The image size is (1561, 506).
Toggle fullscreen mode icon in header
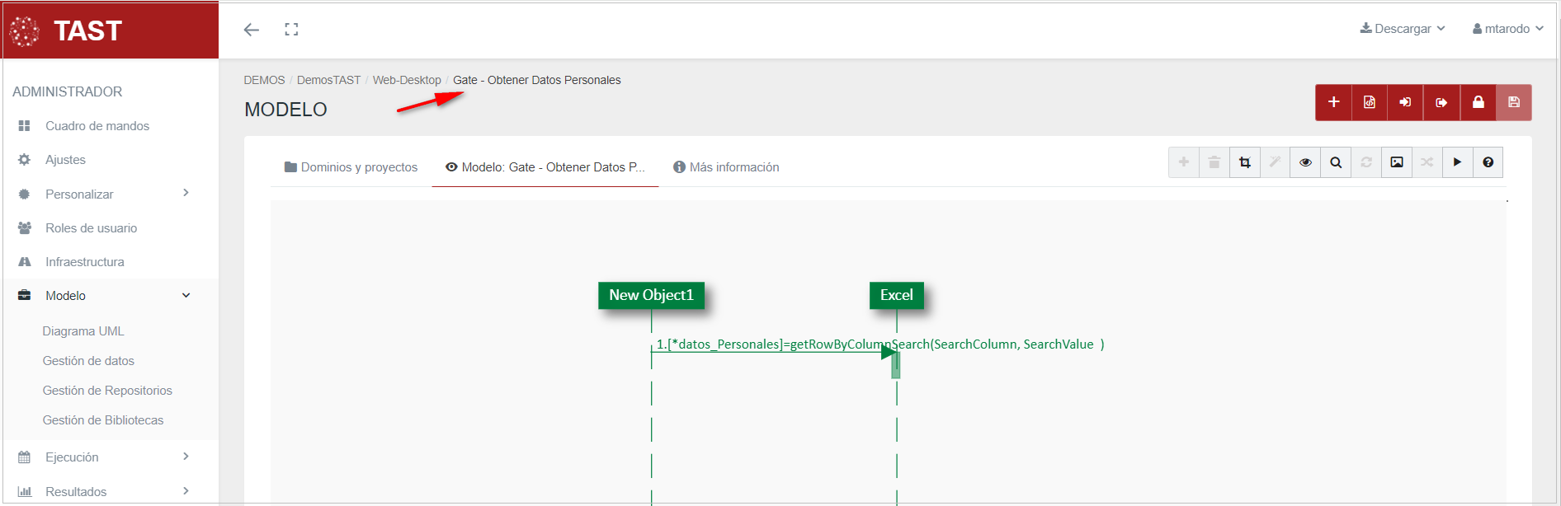point(291,30)
